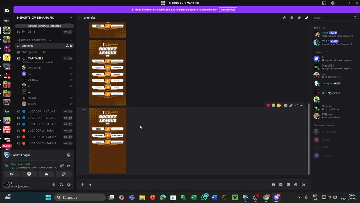Join JUGADOR 1 - SALA 3 voice channel
Screen dimensions: 360x203
[x=44, y=124]
